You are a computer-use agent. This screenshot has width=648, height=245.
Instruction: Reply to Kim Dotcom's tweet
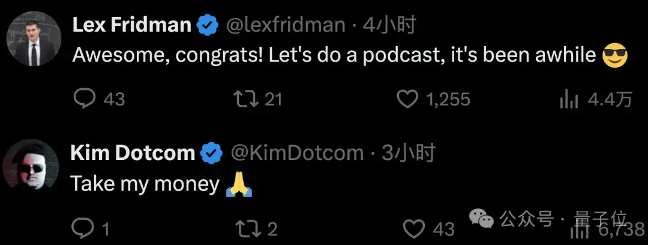pyautogui.click(x=81, y=228)
